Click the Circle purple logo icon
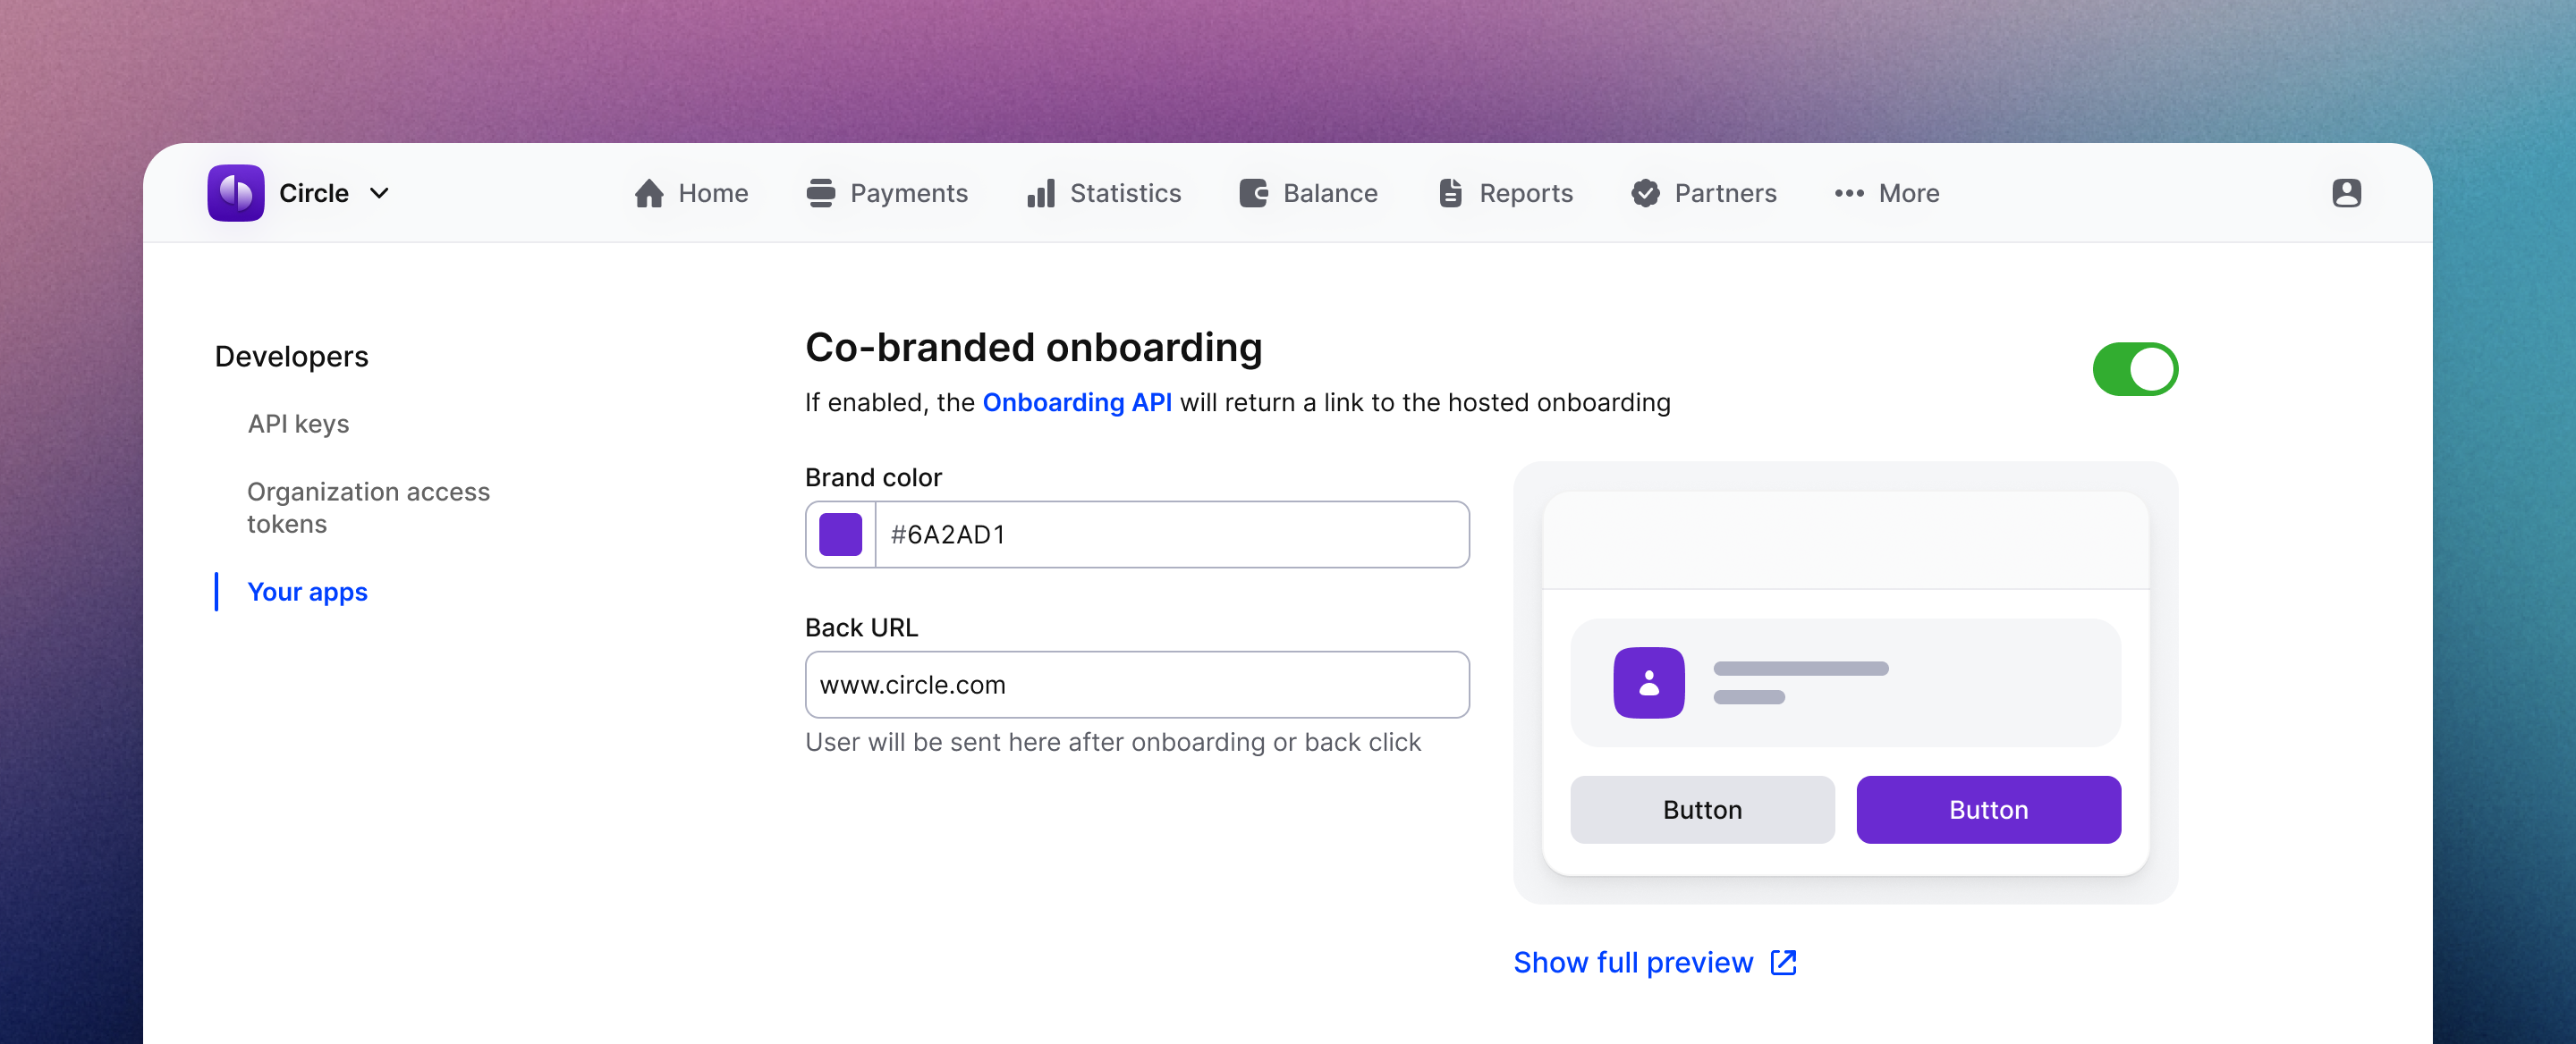The height and width of the screenshot is (1044, 2576). (236, 193)
